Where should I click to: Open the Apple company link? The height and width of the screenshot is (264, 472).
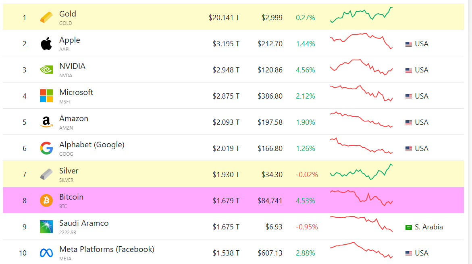coord(70,40)
